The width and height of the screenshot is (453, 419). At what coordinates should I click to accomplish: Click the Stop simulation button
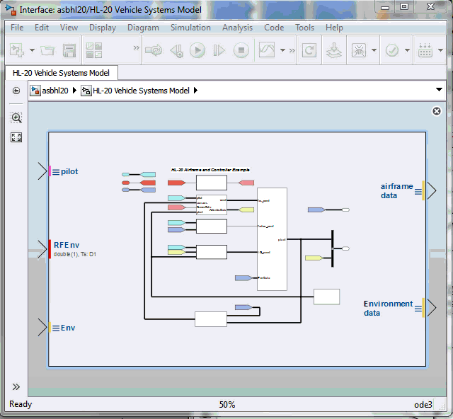pos(241,50)
